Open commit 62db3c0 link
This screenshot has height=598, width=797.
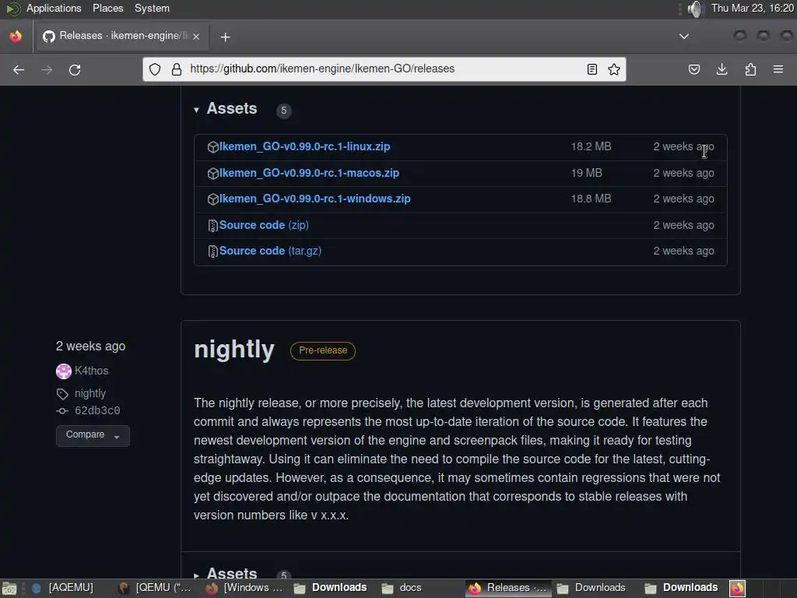pyautogui.click(x=97, y=410)
